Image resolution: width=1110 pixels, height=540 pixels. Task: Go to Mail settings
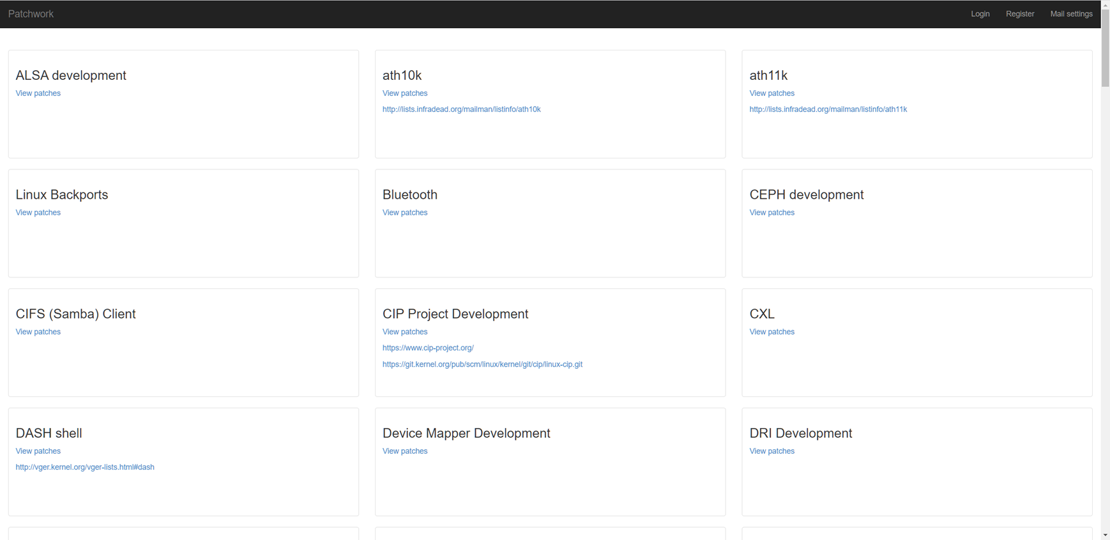coord(1071,14)
